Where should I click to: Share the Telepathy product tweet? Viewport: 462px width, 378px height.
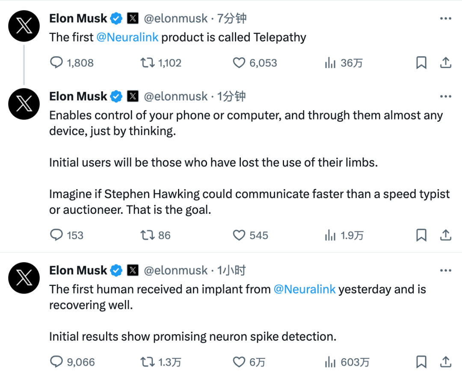(x=446, y=63)
